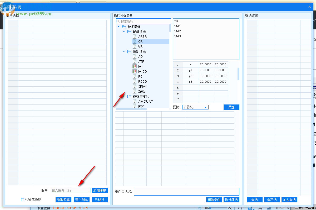Select the SRMI indicator sigma icon
Screen dimensions: 316x210
click(x=135, y=87)
